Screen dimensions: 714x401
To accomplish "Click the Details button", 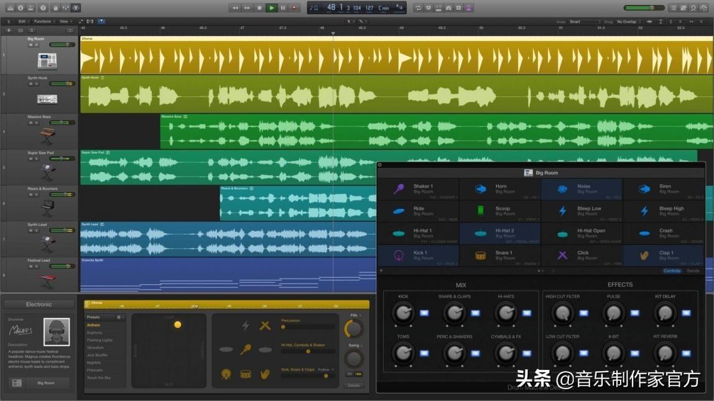I will 353,385.
